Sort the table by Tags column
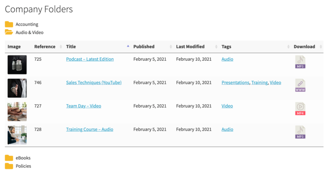Screen dimensions: 330x172 point(226,47)
